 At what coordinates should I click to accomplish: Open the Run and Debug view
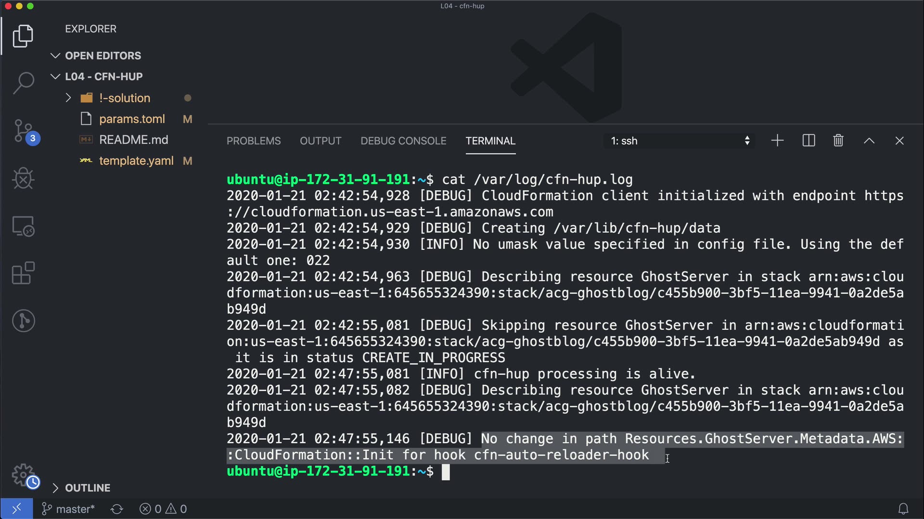[x=23, y=178]
